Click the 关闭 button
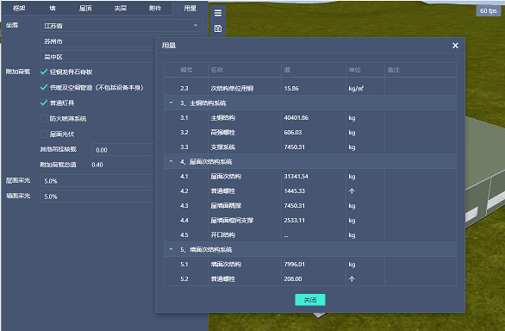The width and height of the screenshot is (505, 331). [x=310, y=300]
